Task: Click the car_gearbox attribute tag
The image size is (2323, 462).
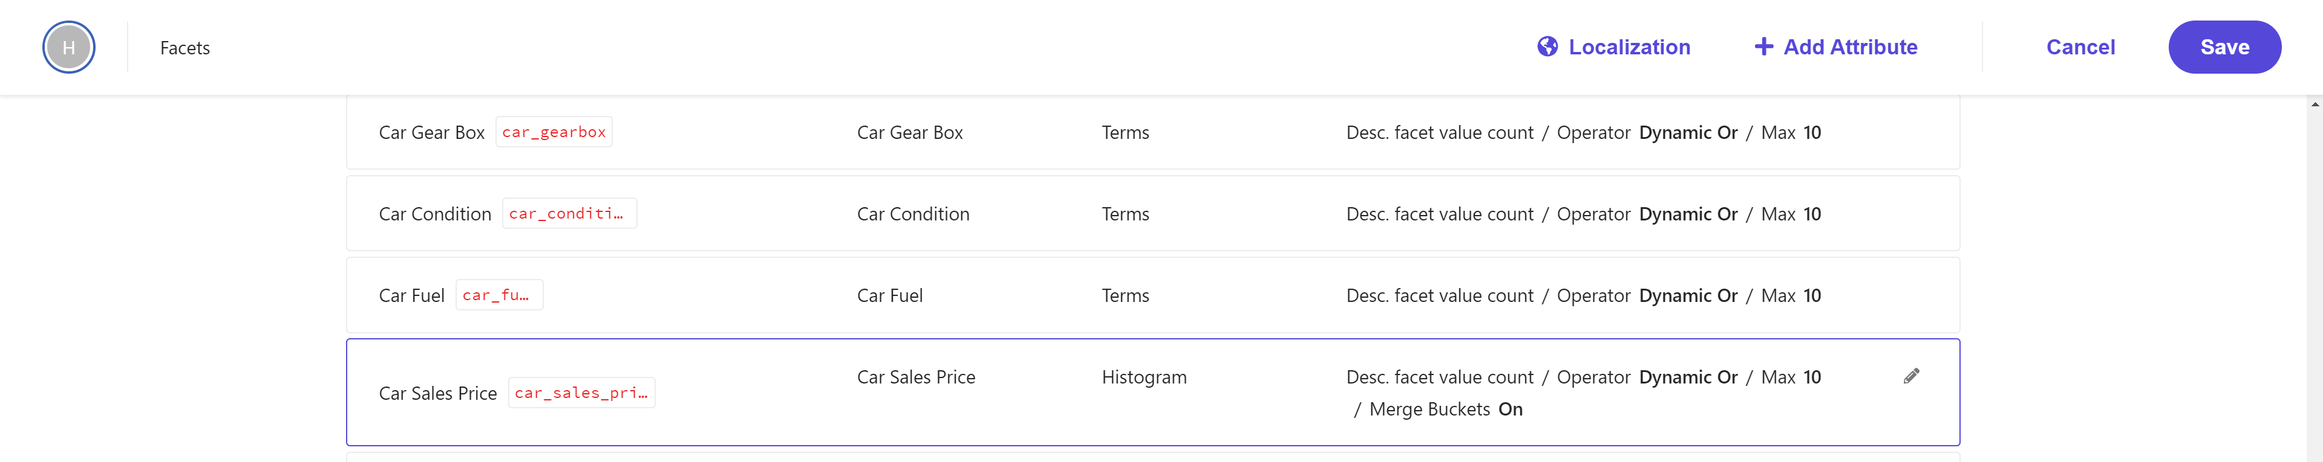Action: (554, 132)
